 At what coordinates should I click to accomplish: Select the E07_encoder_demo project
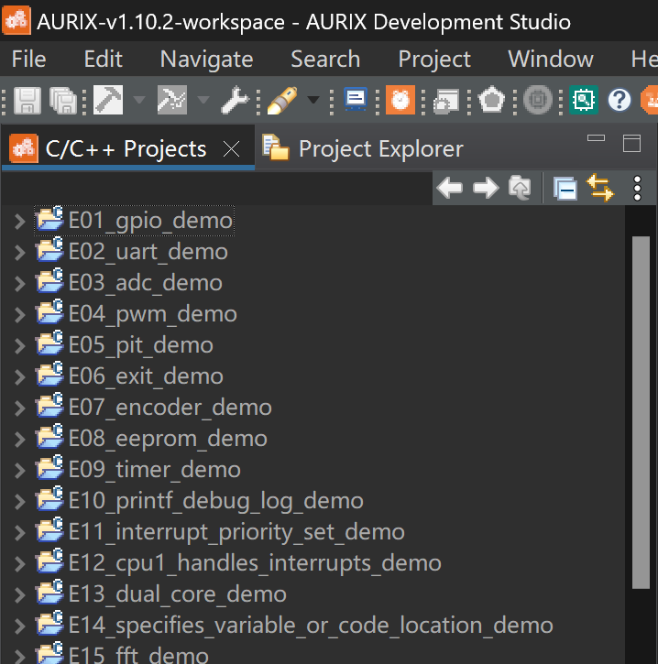(x=170, y=408)
